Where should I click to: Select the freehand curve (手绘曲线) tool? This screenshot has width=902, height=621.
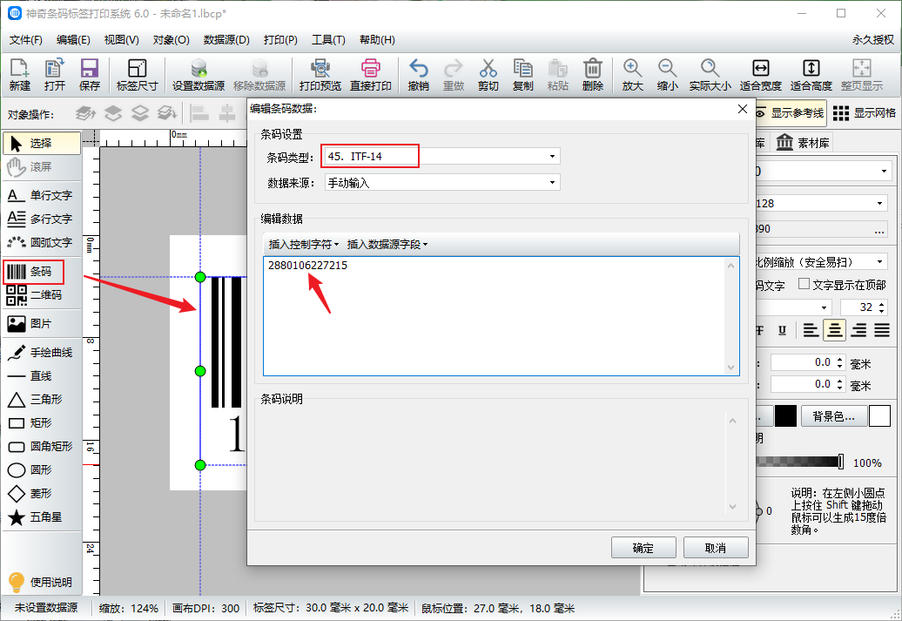[42, 352]
